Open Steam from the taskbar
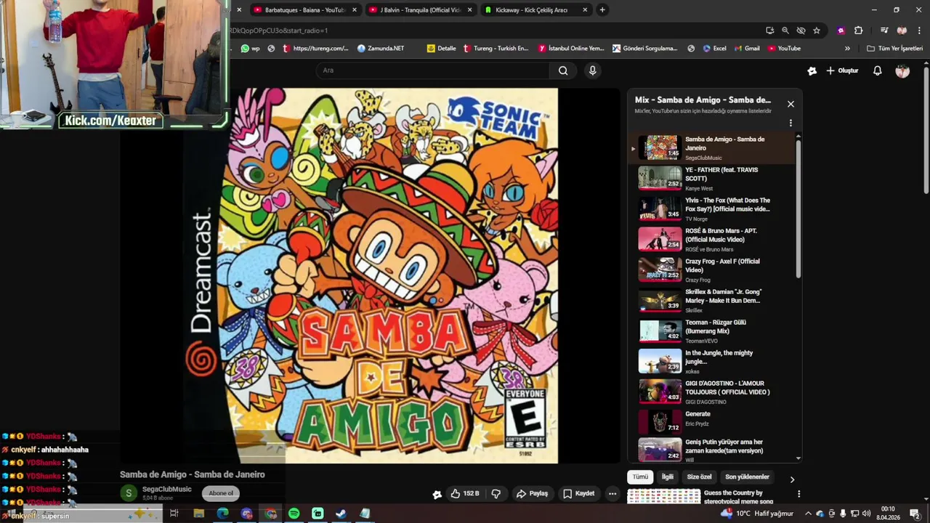Viewport: 930px width, 523px height. coord(341,514)
